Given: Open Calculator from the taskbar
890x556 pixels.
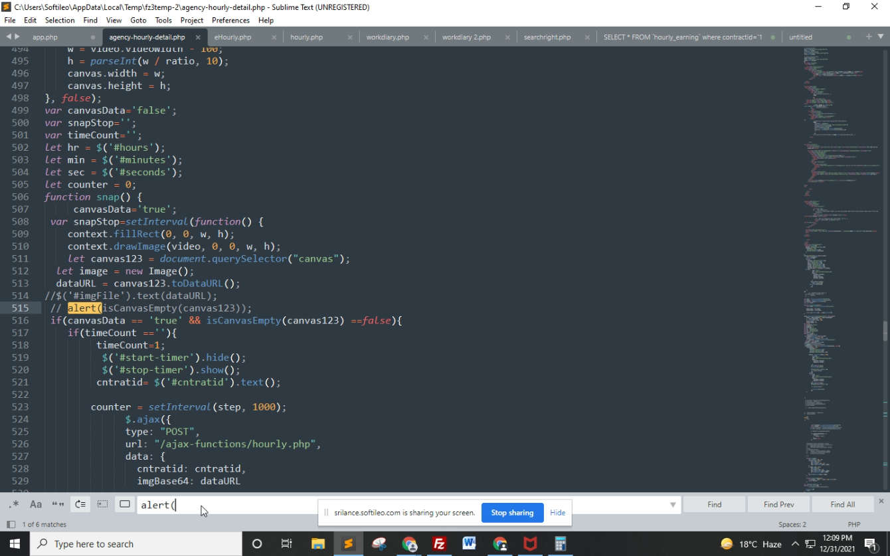Looking at the screenshot, I should tap(560, 543).
